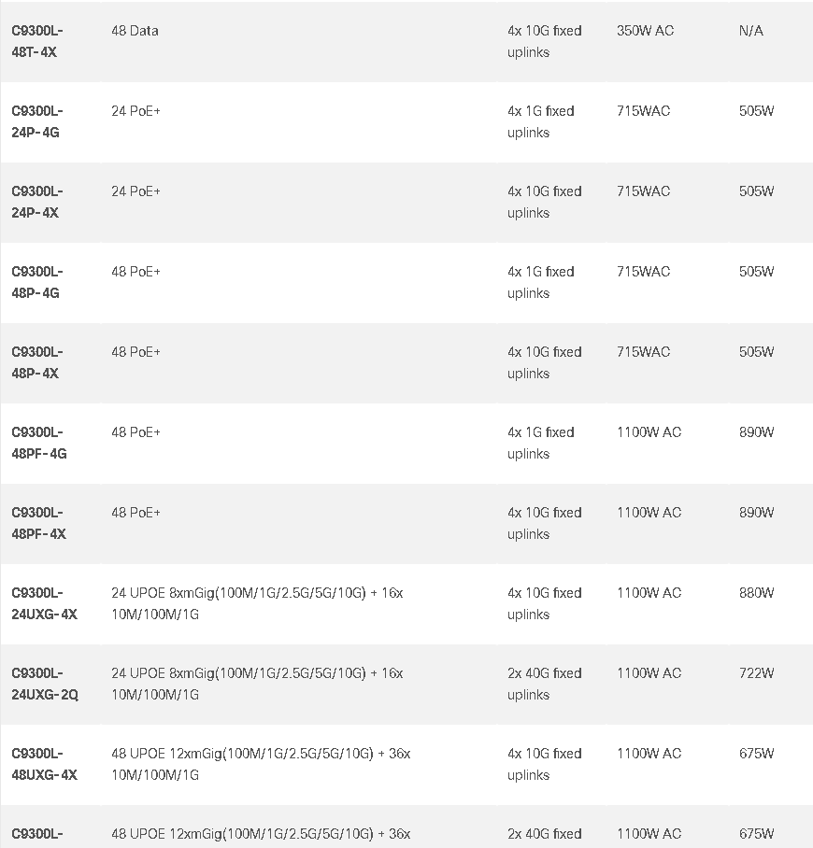Image resolution: width=813 pixels, height=848 pixels.
Task: Click the C9300L-24UXG-4X model name
Action: (x=44, y=603)
